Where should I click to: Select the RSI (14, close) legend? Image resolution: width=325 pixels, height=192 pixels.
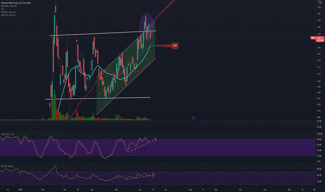pyautogui.click(x=7, y=166)
